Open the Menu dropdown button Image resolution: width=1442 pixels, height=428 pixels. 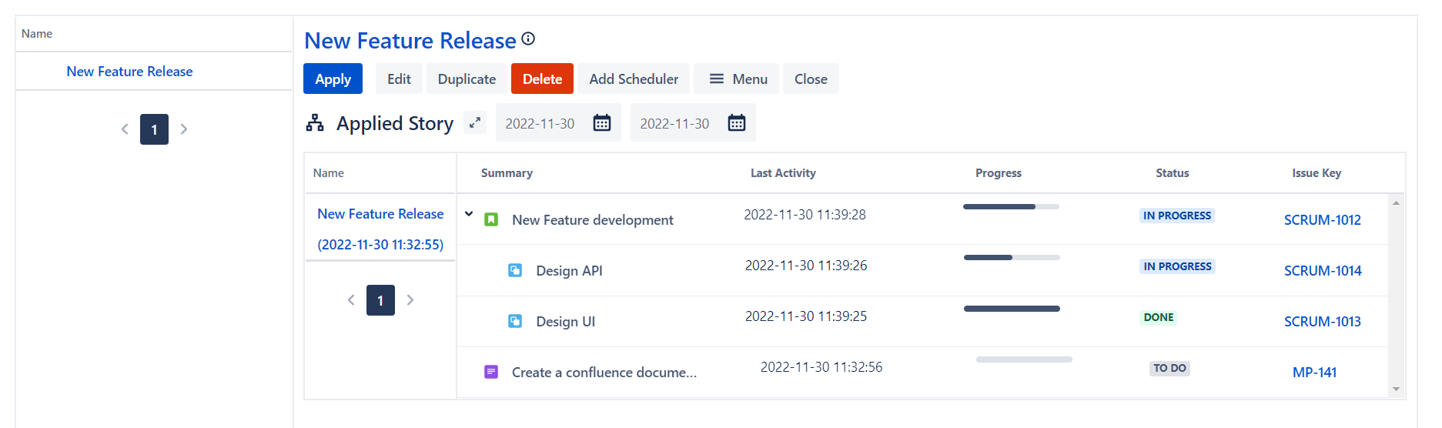pos(738,79)
